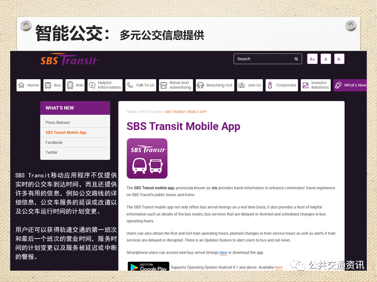377x282 pixels.
Task: Go to WHAT'S NEW breadcrumb link
Action: pos(150,112)
